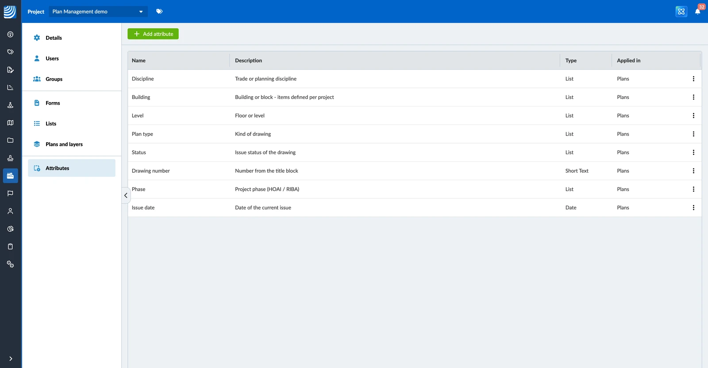Click the map icon in left sidebar
The width and height of the screenshot is (708, 368).
tap(10, 123)
